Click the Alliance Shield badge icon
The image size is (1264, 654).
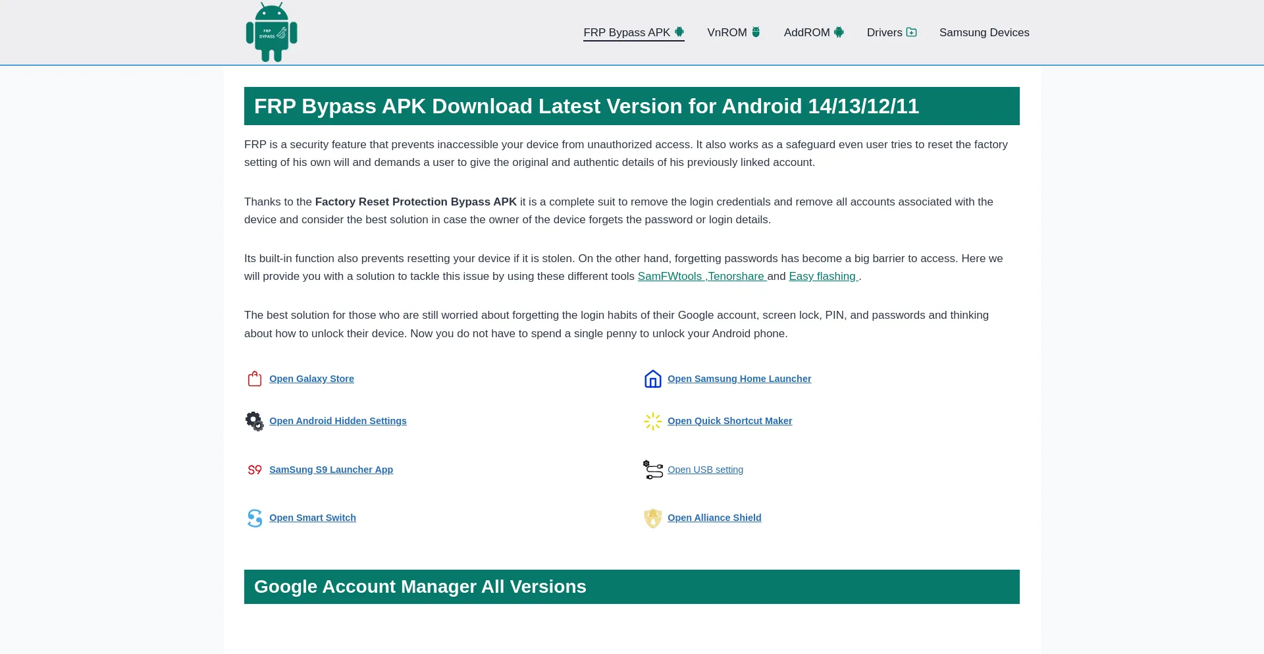pos(652,518)
